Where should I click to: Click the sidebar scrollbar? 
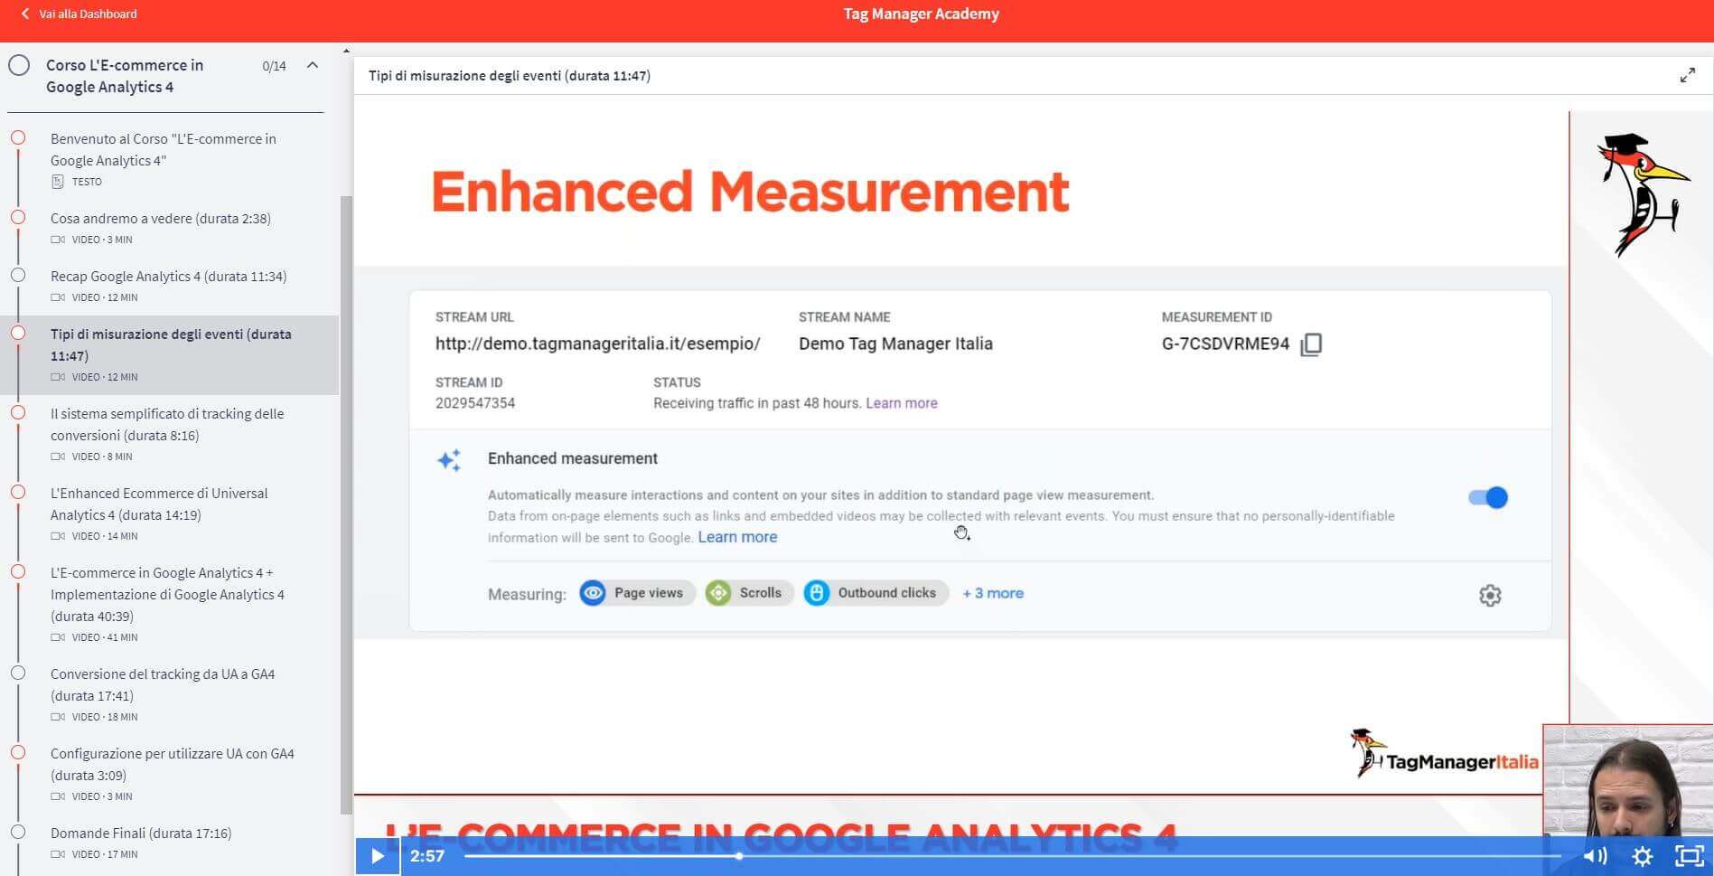click(346, 504)
